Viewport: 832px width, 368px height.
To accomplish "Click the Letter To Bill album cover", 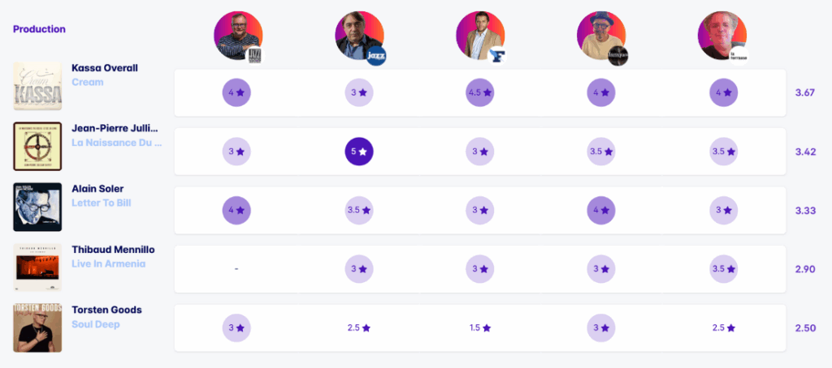I will 37,207.
